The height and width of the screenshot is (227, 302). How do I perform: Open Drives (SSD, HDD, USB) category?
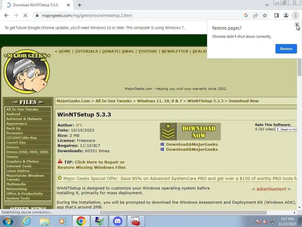(28, 152)
